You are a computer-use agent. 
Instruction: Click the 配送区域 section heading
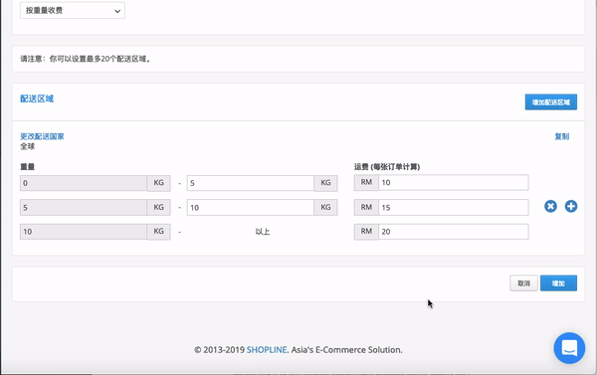[37, 98]
